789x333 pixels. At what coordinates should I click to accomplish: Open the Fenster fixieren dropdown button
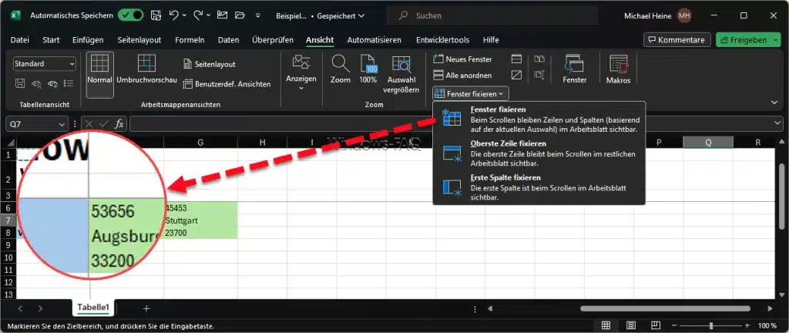471,93
